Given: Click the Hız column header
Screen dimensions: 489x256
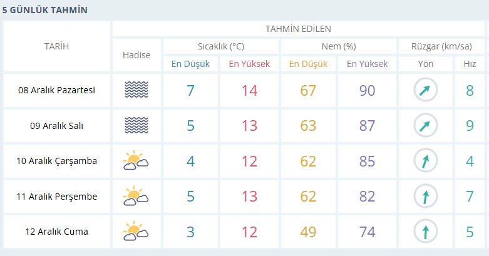Looking at the screenshot, I should (x=470, y=64).
